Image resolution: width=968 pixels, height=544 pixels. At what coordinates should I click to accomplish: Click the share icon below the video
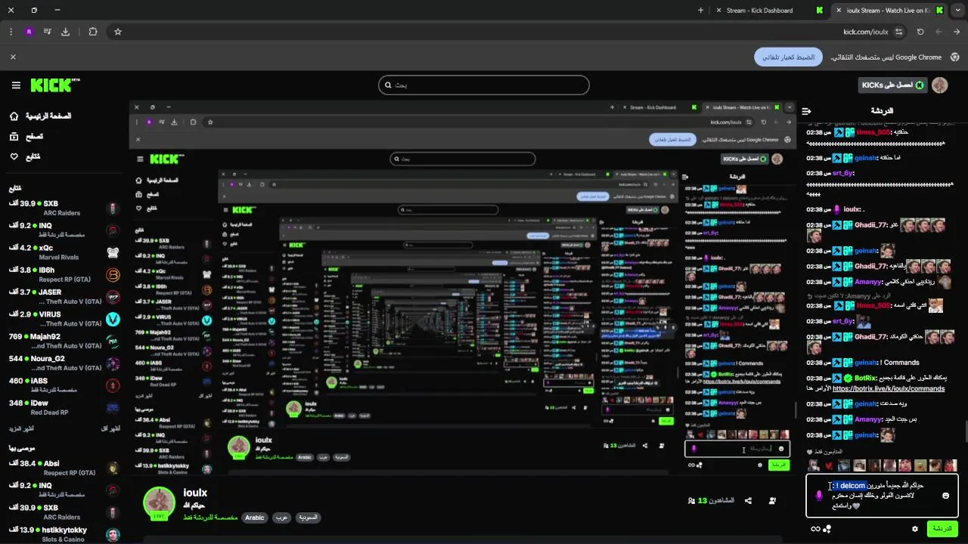[x=748, y=501]
